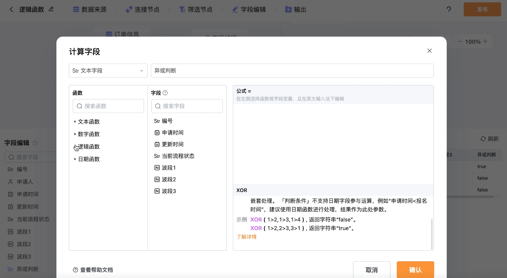Open the 连接节点 tab
Image resolution: width=507 pixels, height=278 pixels.
tap(142, 10)
